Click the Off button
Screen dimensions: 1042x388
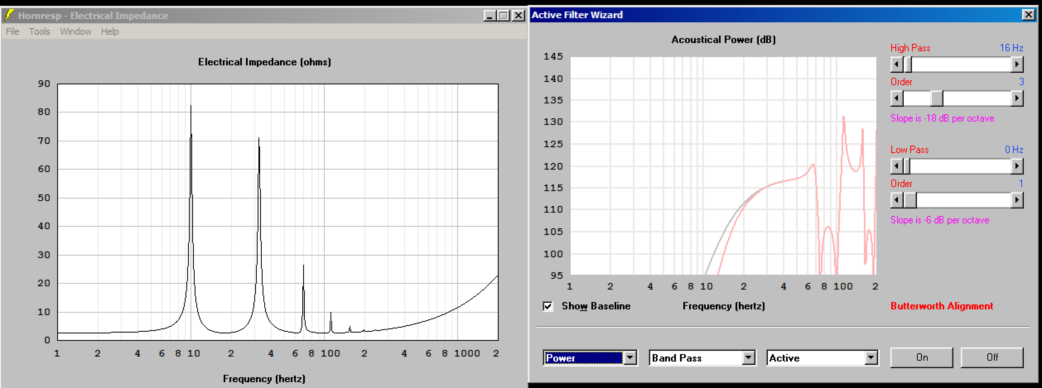(x=992, y=357)
